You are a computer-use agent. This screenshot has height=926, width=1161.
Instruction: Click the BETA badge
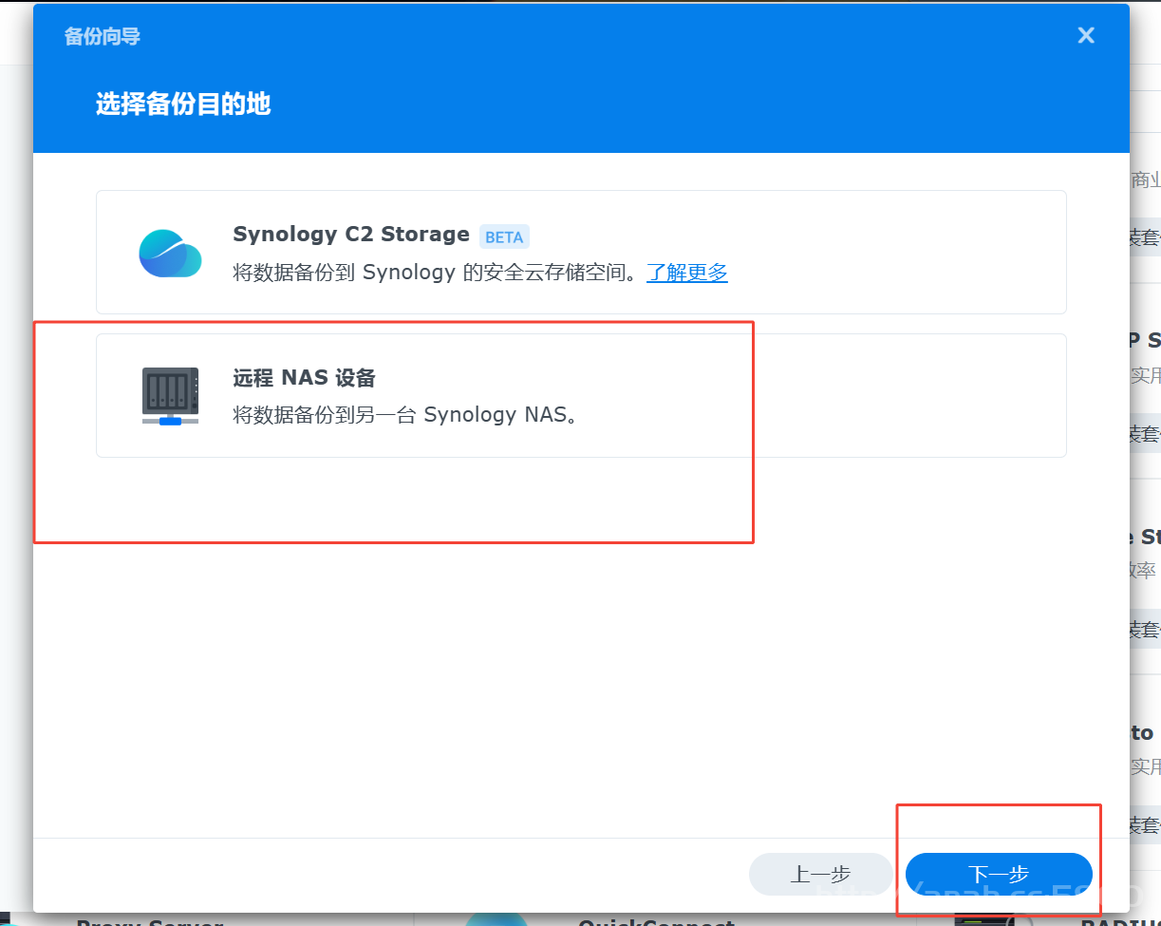(504, 236)
